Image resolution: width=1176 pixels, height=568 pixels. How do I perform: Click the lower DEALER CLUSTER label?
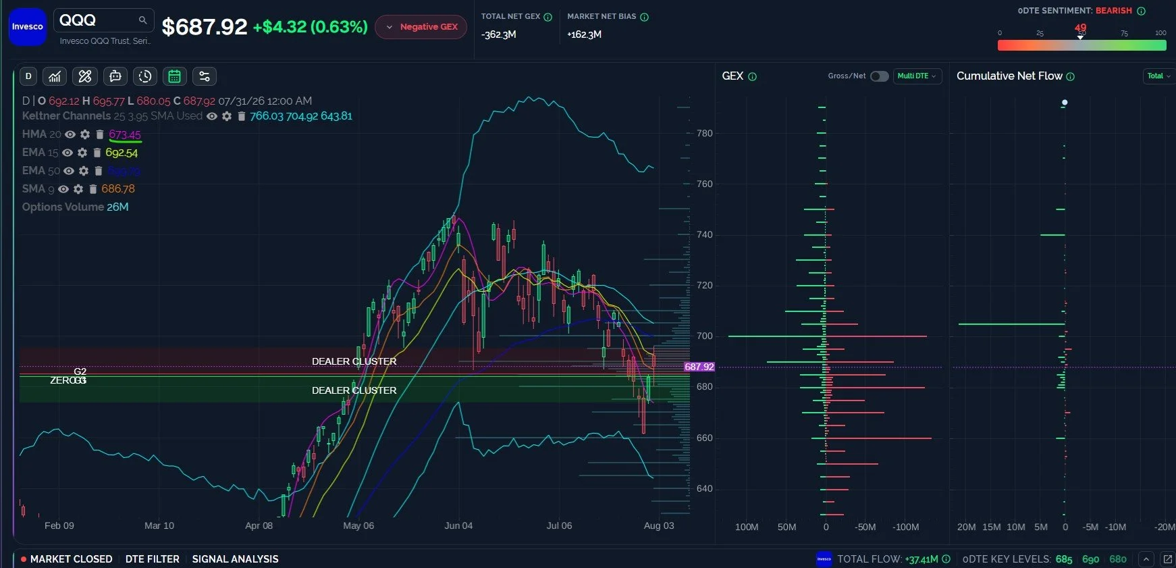[x=354, y=390]
